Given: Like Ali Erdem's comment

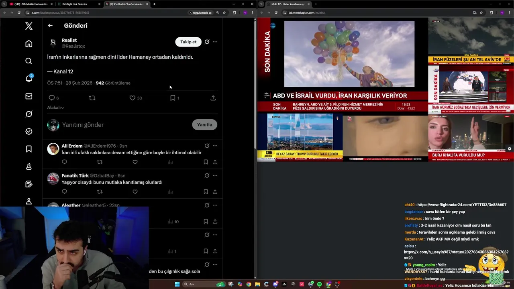Looking at the screenshot, I should (x=135, y=162).
